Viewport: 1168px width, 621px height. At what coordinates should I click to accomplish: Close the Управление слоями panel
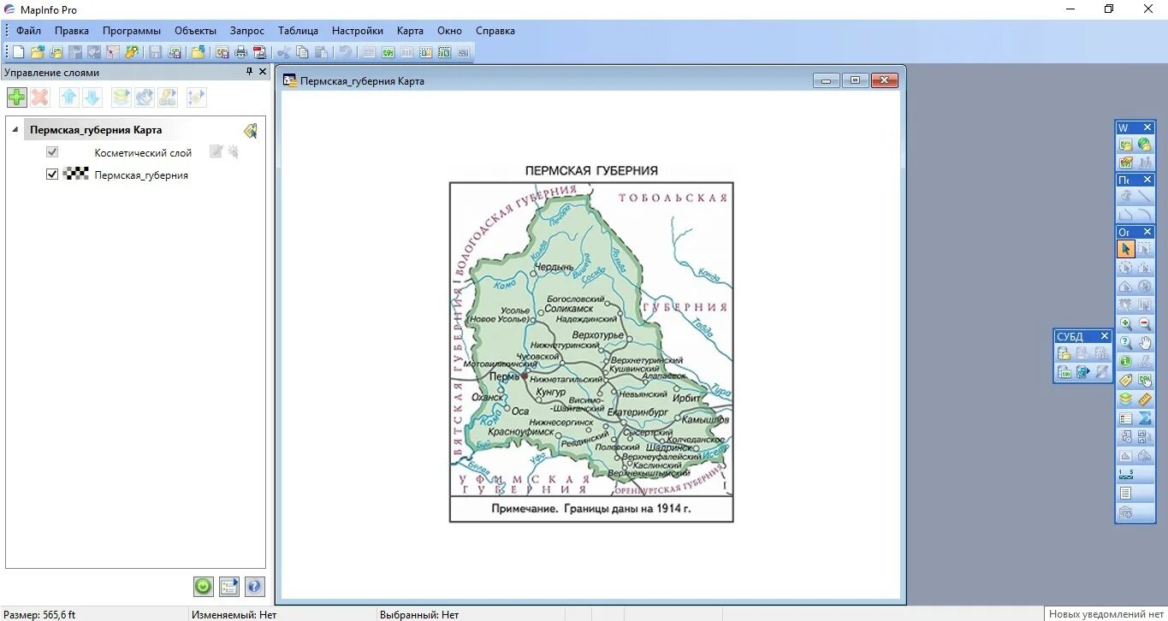[x=263, y=72]
